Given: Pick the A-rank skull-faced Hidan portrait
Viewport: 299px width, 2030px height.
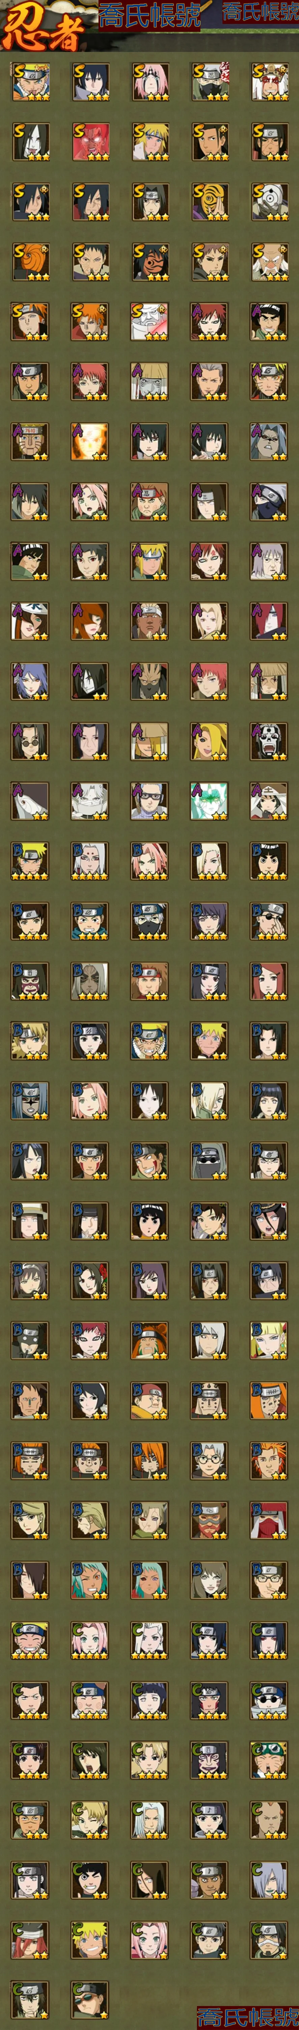Looking at the screenshot, I should (x=269, y=741).
